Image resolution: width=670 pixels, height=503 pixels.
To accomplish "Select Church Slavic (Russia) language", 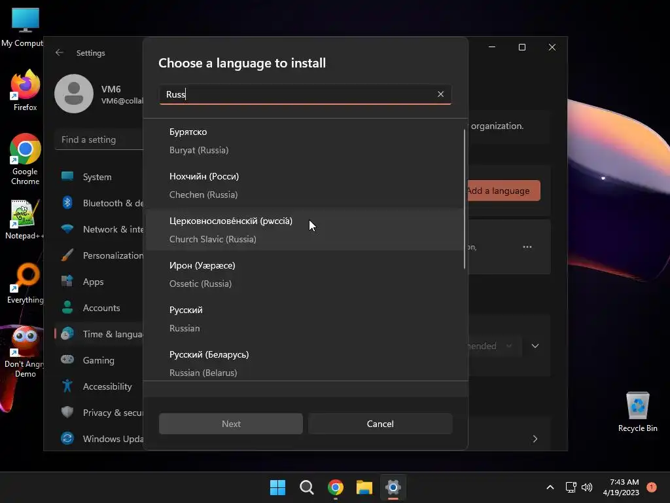I will [x=305, y=230].
